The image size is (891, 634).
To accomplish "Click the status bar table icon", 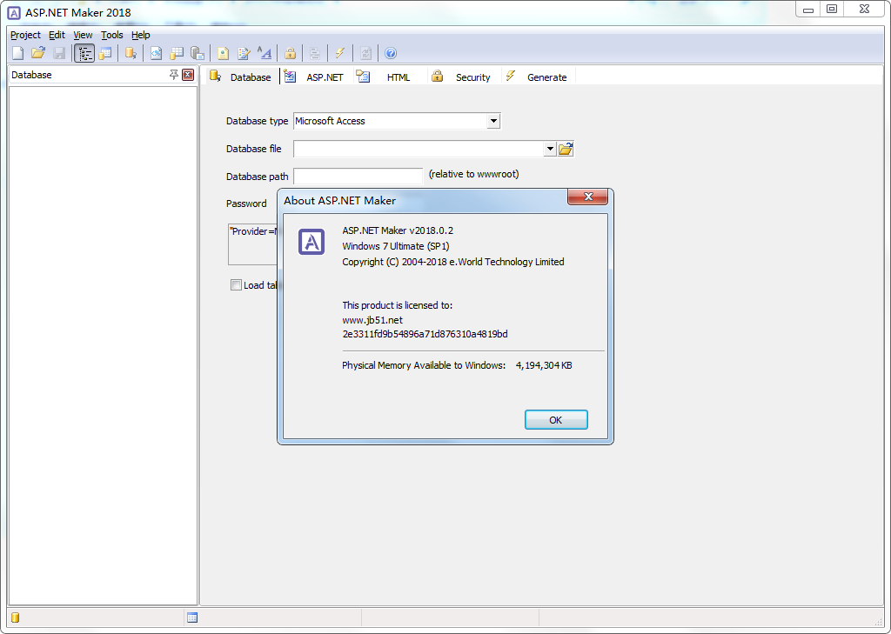I will (x=192, y=617).
